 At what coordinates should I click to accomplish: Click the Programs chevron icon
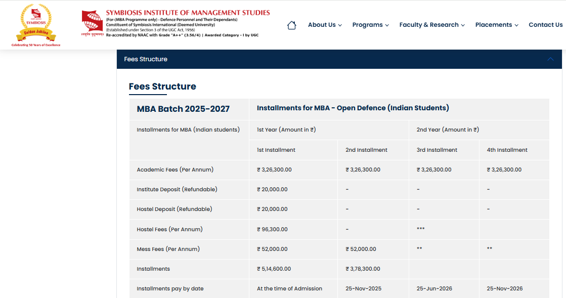tap(387, 25)
